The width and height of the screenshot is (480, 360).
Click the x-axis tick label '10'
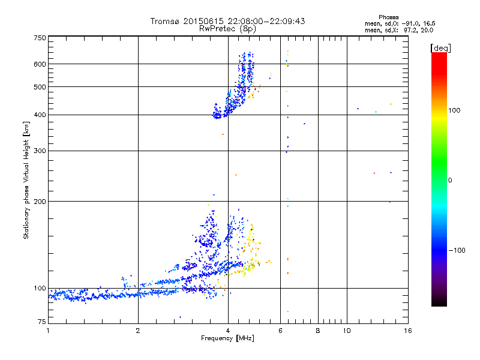tap(347, 331)
